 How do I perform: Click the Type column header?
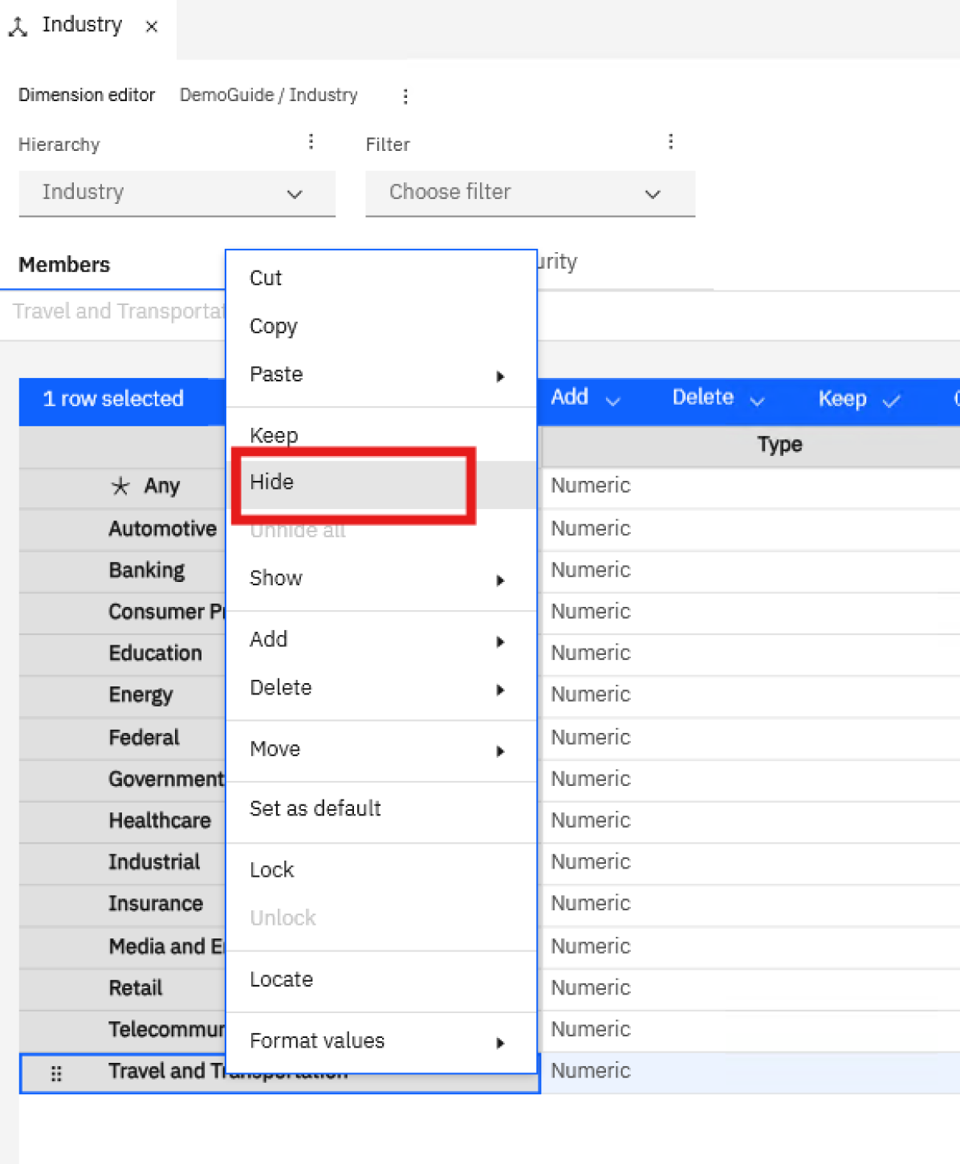779,445
